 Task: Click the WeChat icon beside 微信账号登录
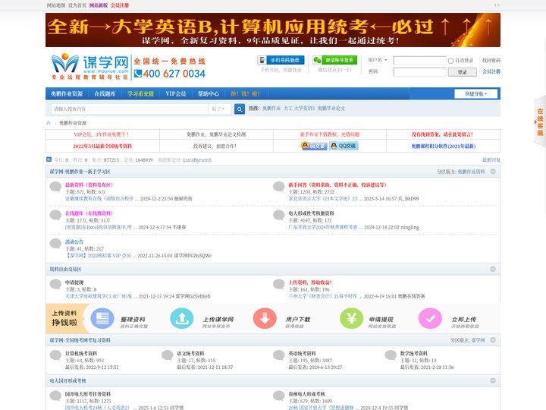point(317,60)
